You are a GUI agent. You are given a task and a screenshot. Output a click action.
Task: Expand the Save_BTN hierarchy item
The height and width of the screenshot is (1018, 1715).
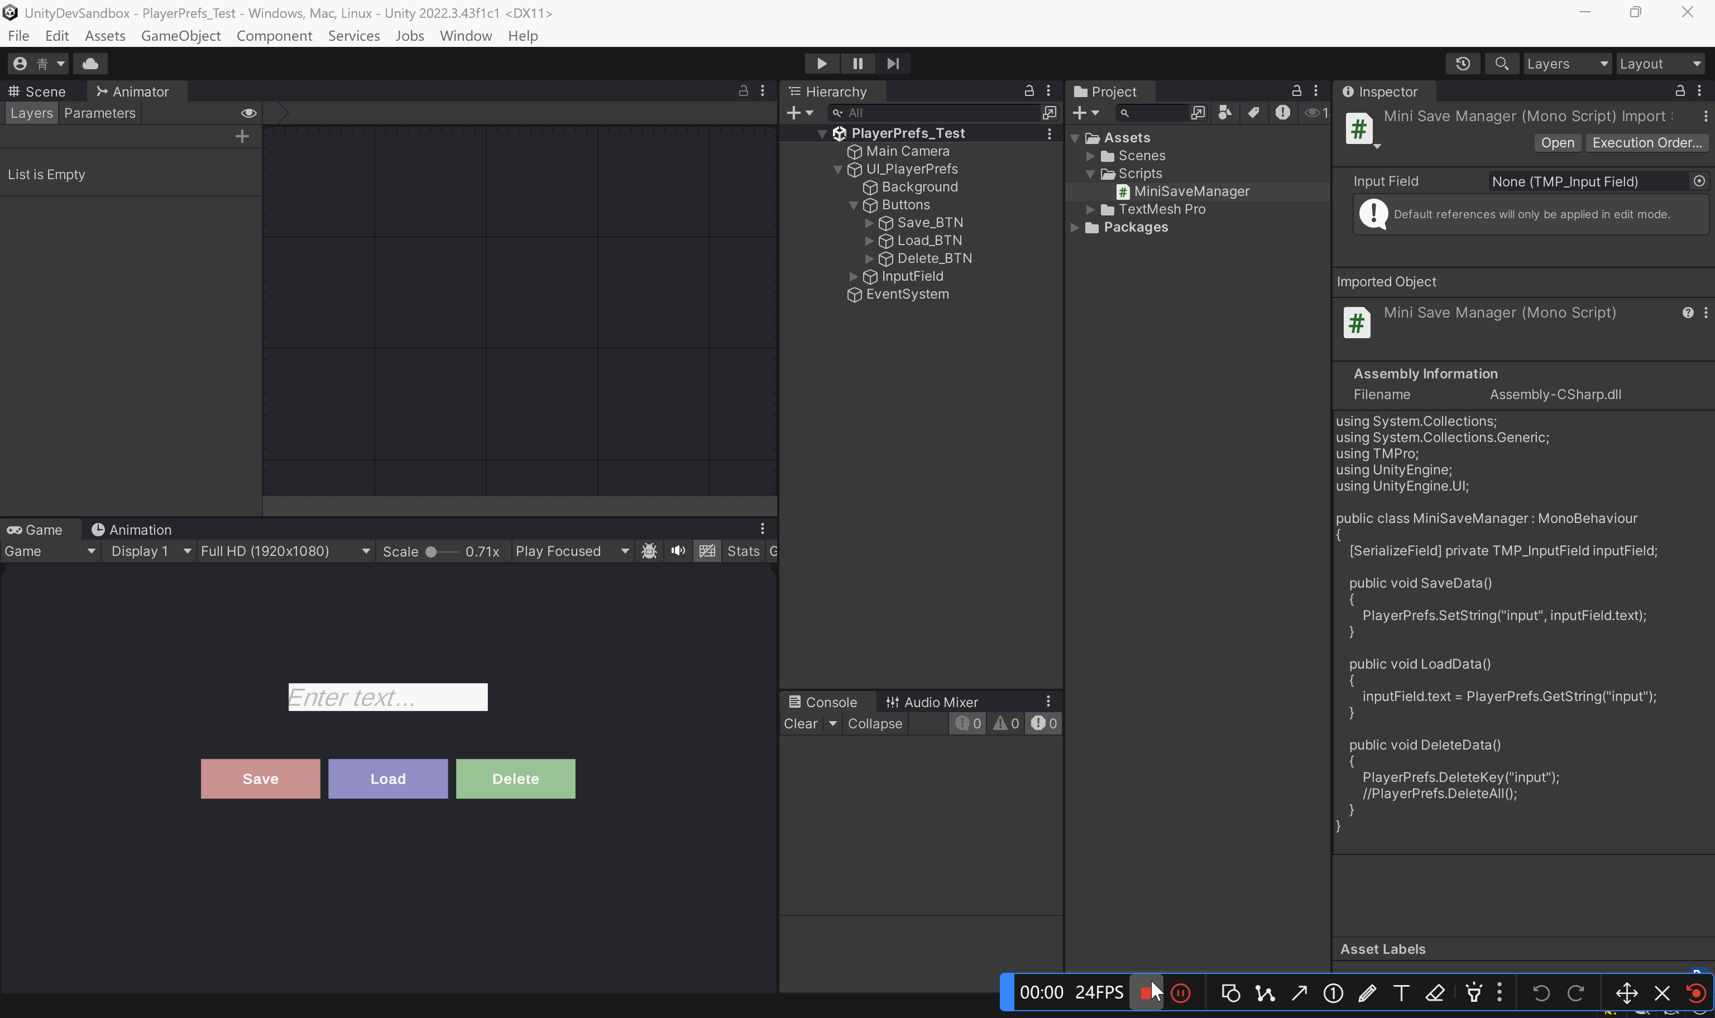[869, 223]
